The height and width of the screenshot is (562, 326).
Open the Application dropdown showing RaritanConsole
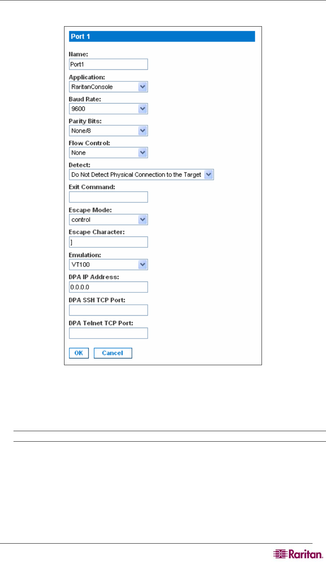[x=108, y=87]
